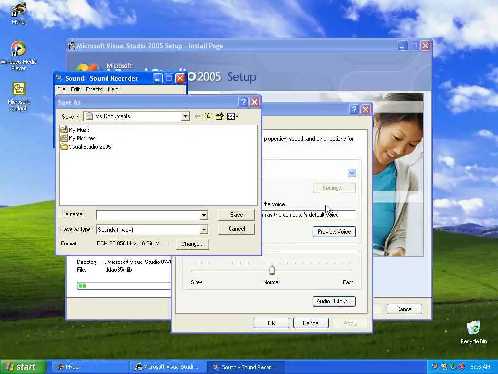Open the voice selection dropdown
This screenshot has width=498, height=374.
click(x=352, y=173)
